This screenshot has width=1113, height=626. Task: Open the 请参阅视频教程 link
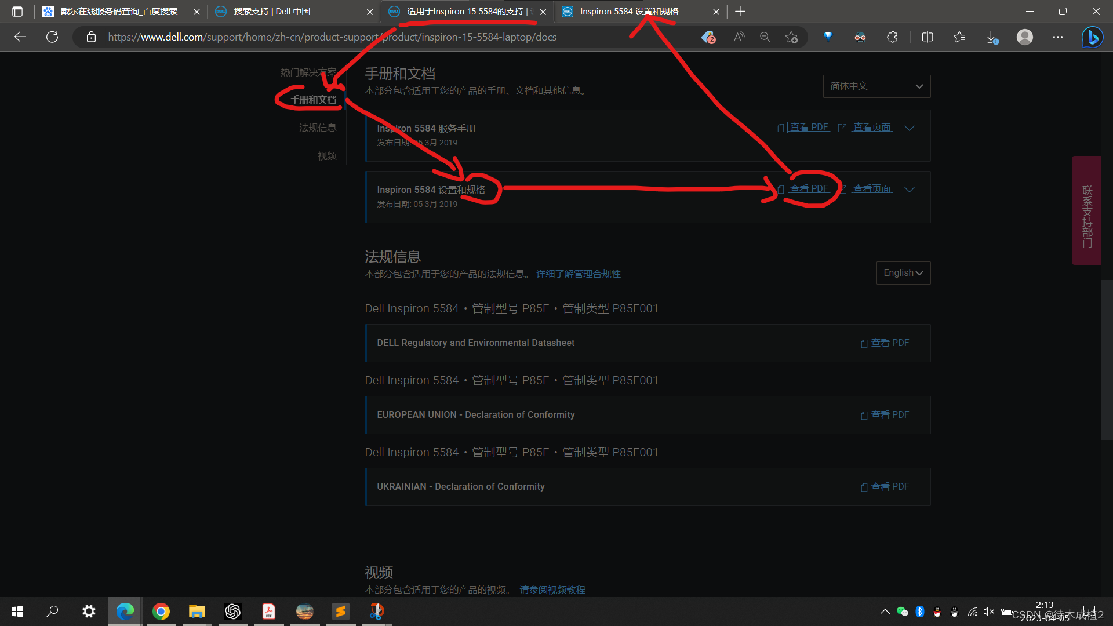(x=552, y=589)
